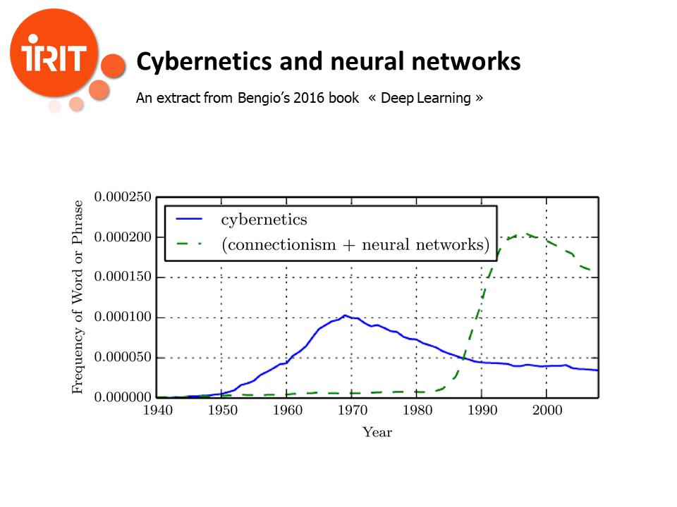The height and width of the screenshot is (507, 677).
Task: Click the 1990 tick label on x-axis
Action: click(x=481, y=411)
